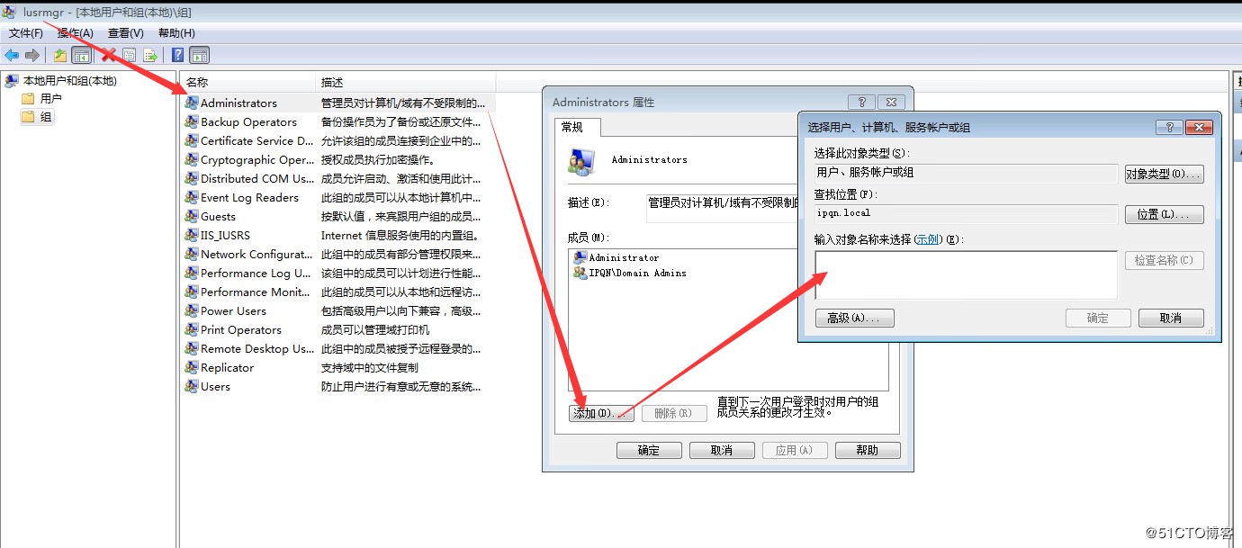Click the 支持域中的文件复制 description
The image size is (1242, 548).
tap(370, 367)
